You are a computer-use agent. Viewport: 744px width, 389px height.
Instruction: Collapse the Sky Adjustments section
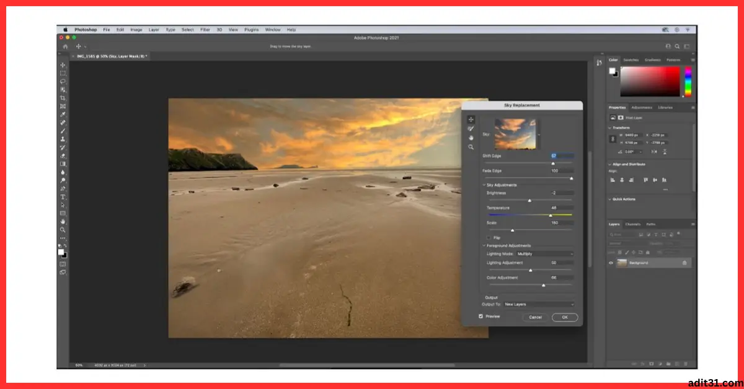pyautogui.click(x=484, y=185)
